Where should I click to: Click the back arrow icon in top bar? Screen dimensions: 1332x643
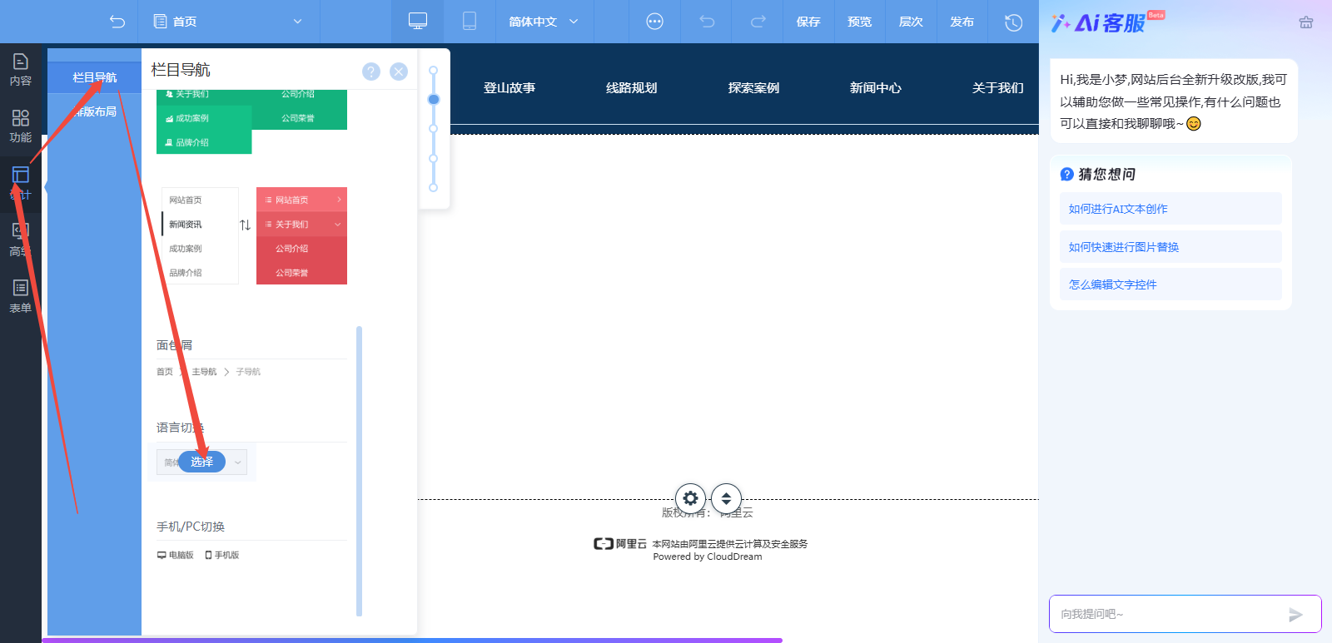pos(117,22)
